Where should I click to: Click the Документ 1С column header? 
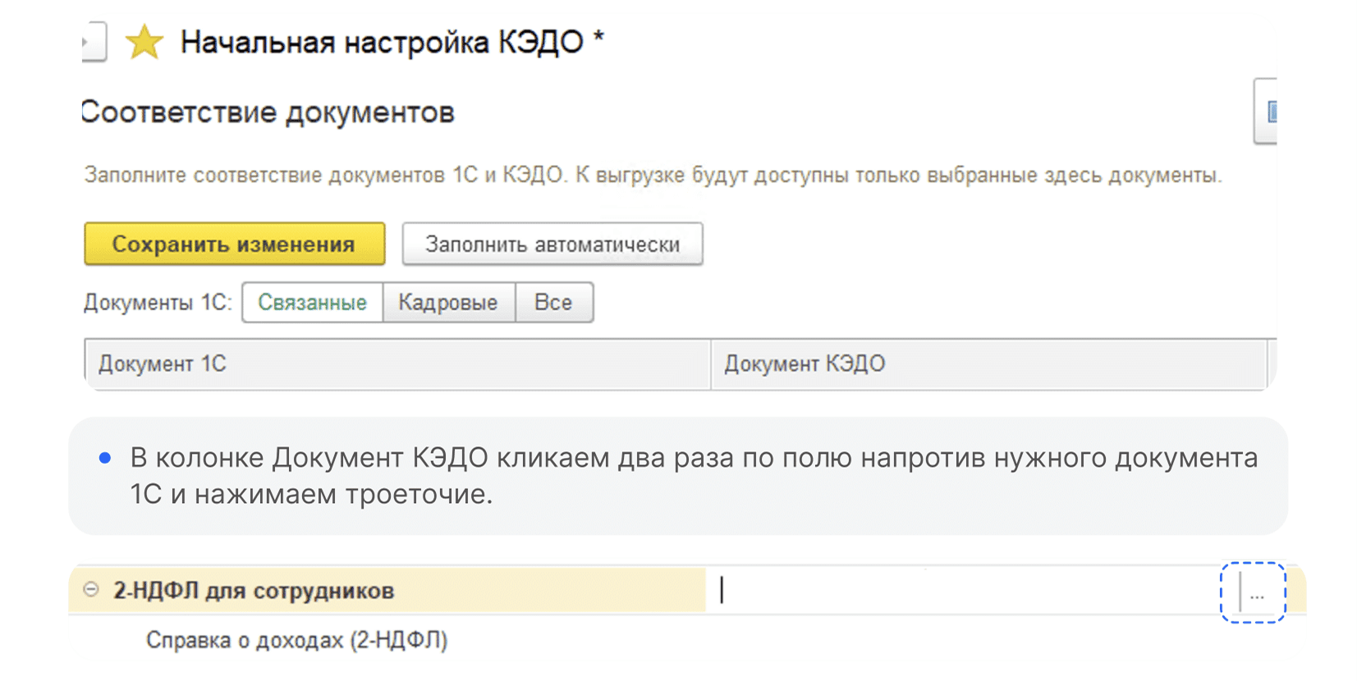pos(397,363)
